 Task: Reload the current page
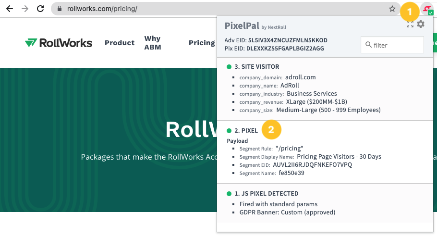pos(40,9)
